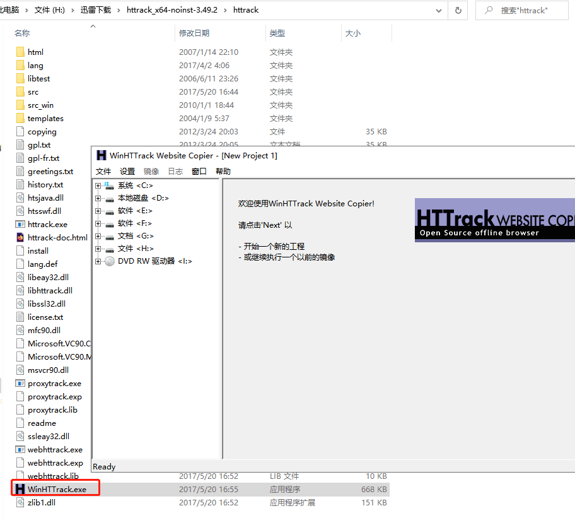Open WinHTTrack 文件 menu
This screenshot has width=575, height=518.
coord(103,172)
